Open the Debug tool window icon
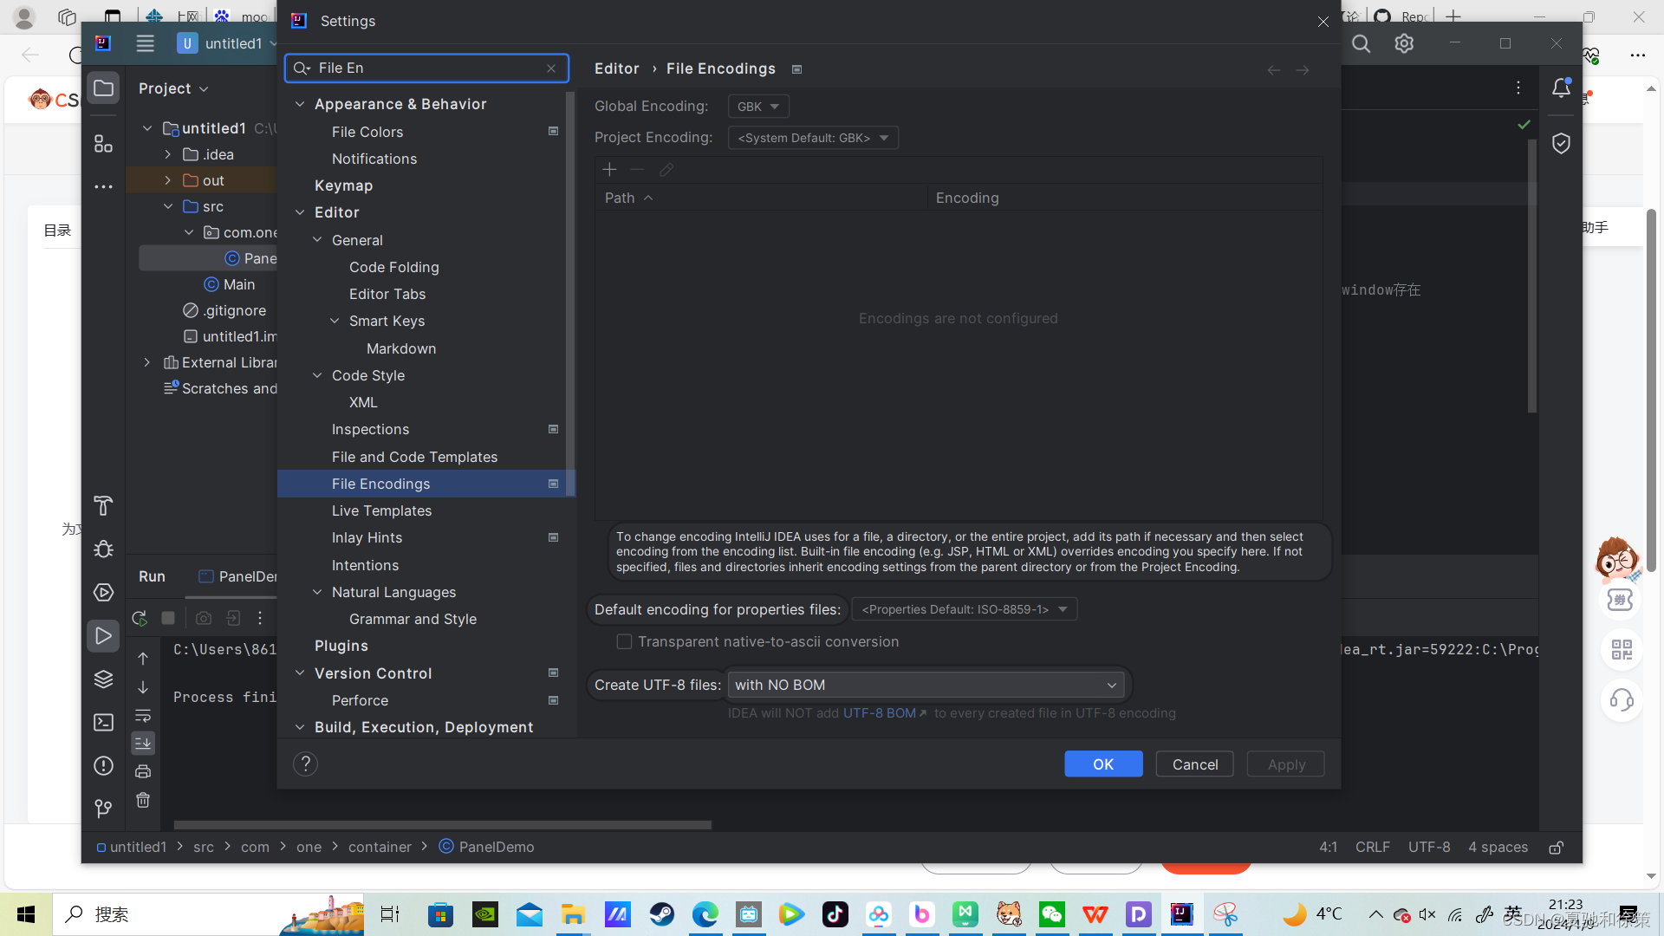Viewport: 1664px width, 936px height. pos(103,549)
